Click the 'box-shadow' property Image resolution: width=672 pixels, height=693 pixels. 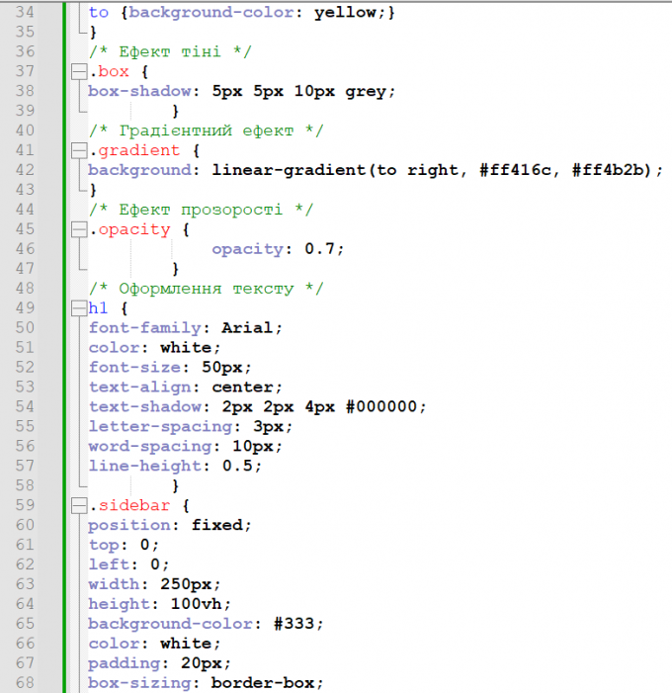tap(139, 91)
